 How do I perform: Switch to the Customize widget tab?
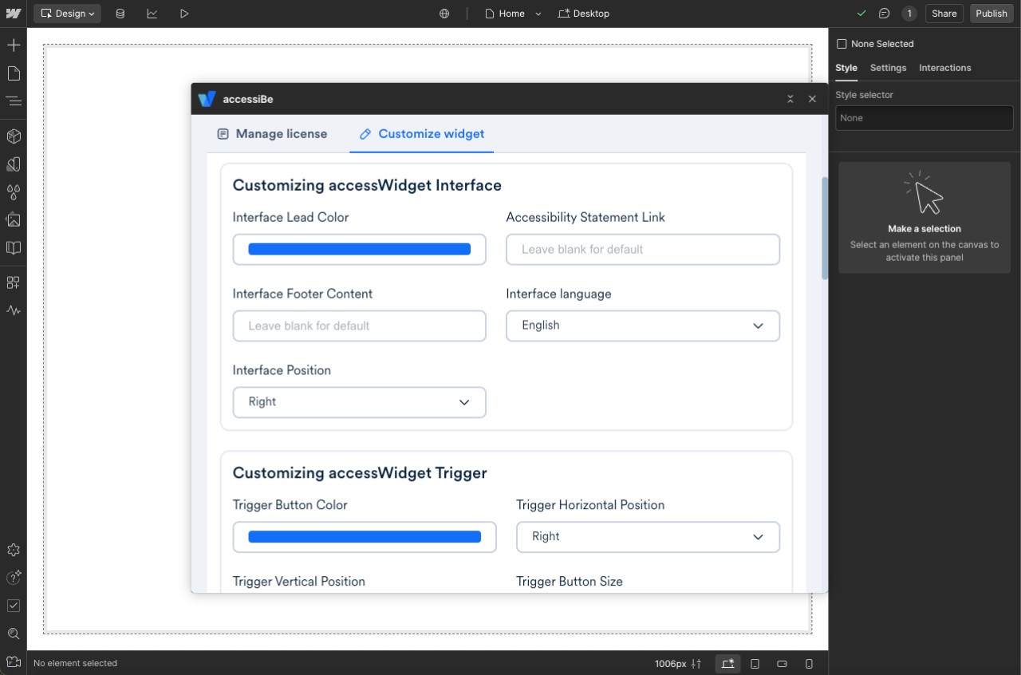click(422, 134)
